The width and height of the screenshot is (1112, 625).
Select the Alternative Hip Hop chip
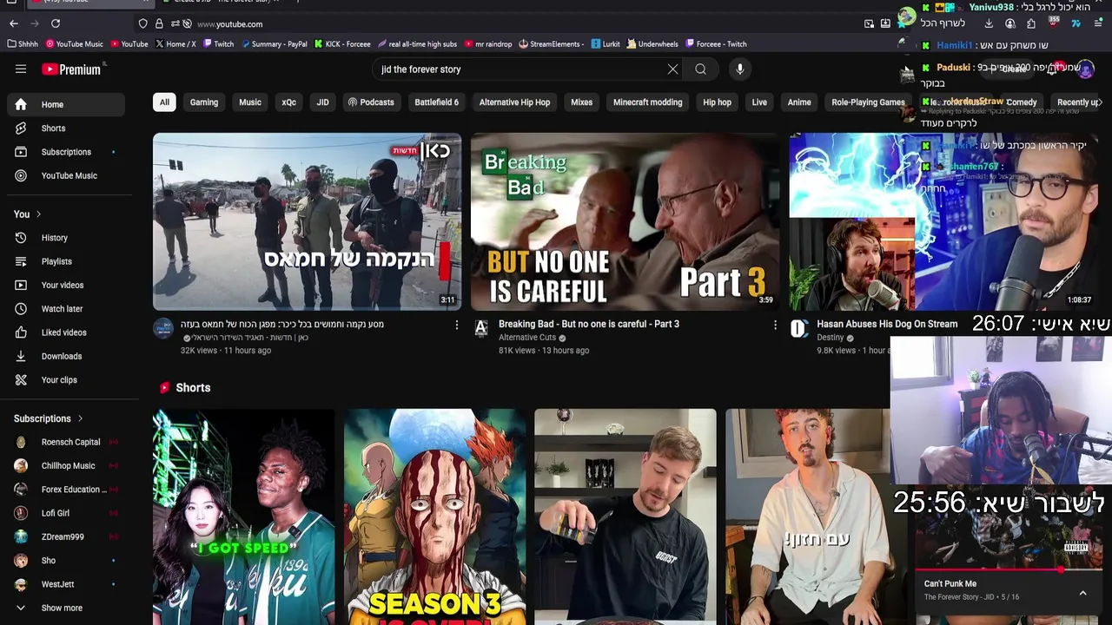point(514,102)
